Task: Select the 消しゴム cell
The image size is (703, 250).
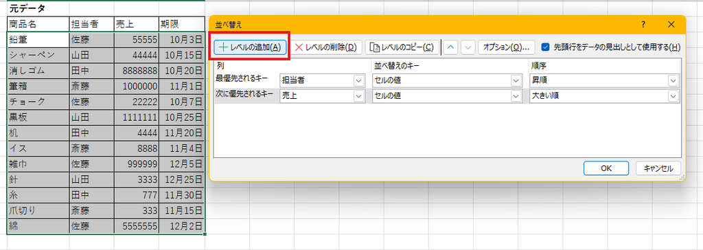Action: [x=38, y=71]
